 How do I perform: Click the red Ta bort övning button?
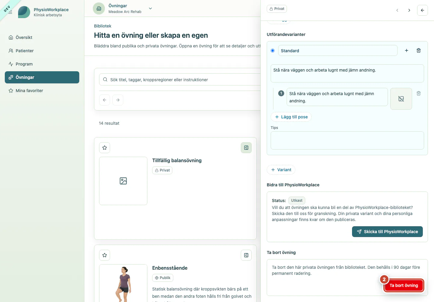pos(404,285)
